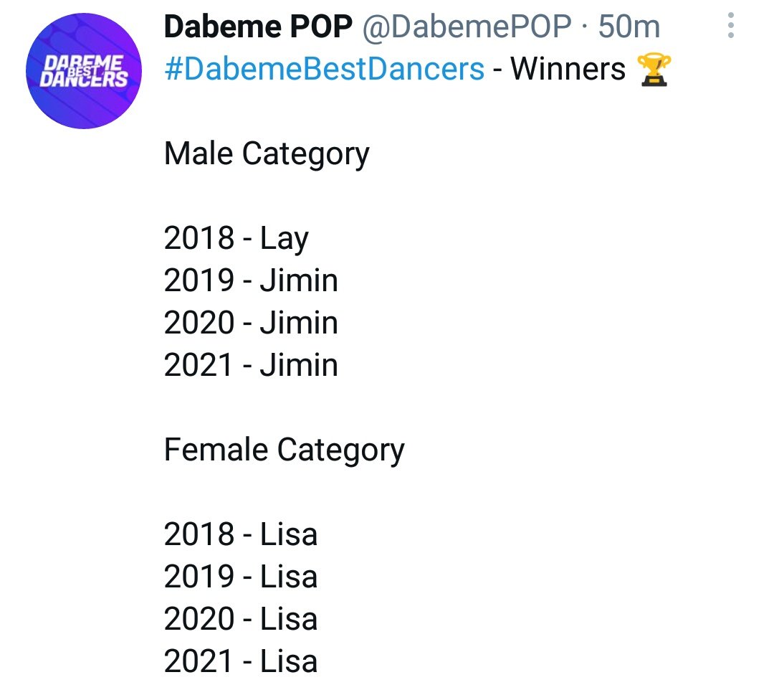774x695 pixels.
Task: Click the 2021 - Jimin line
Action: tap(251, 366)
